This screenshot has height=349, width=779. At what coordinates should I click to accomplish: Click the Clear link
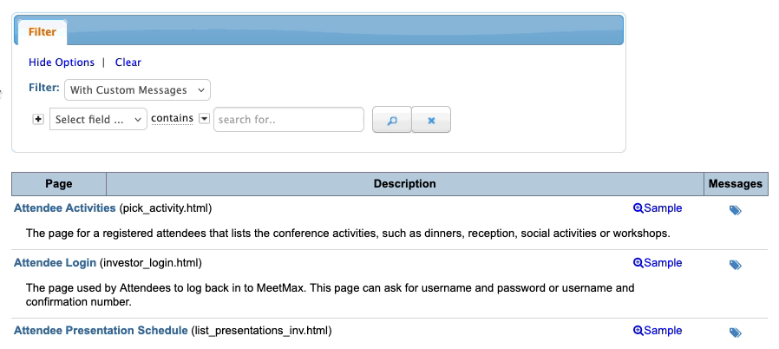click(x=128, y=63)
